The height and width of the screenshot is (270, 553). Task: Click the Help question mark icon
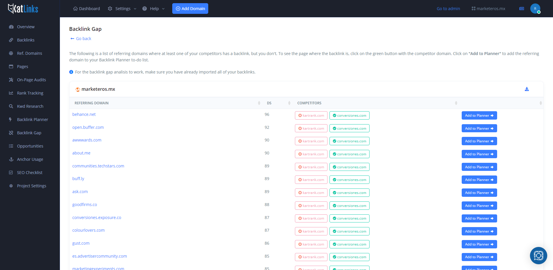145,9
